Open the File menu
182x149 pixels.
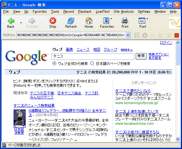(x=6, y=12)
